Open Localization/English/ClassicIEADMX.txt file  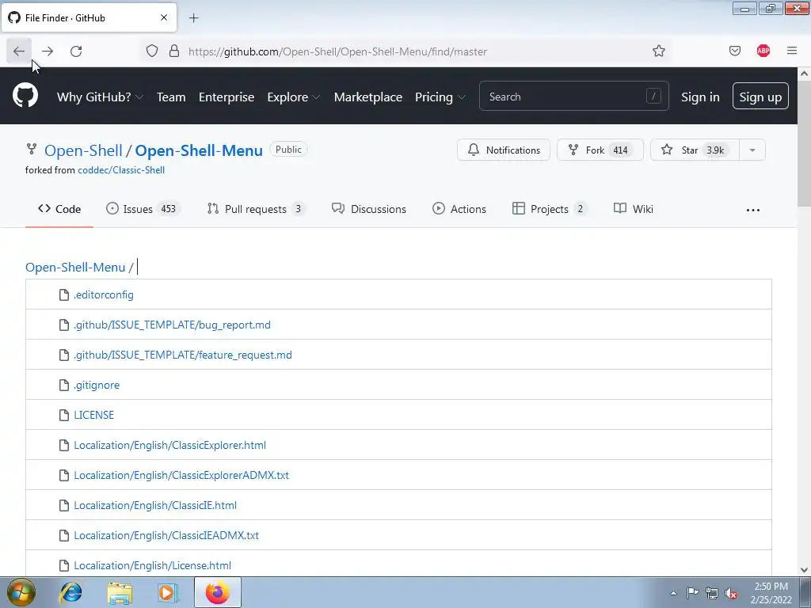coord(166,535)
